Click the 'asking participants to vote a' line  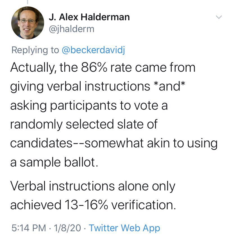89,106
